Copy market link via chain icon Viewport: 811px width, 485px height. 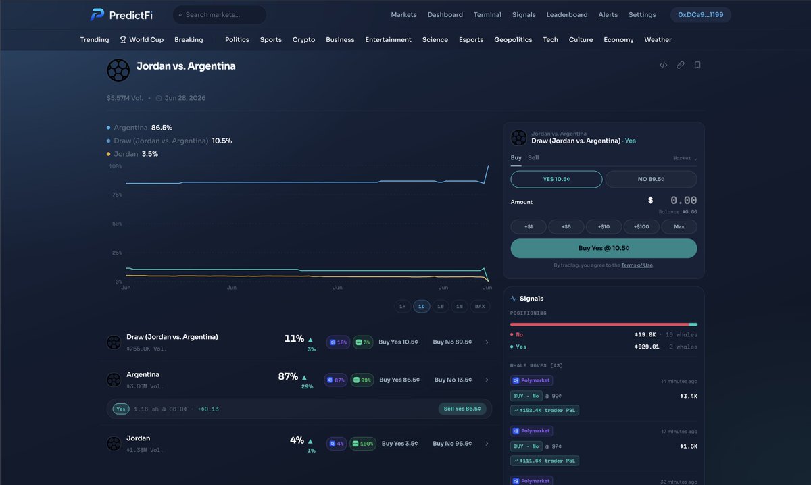pyautogui.click(x=681, y=66)
